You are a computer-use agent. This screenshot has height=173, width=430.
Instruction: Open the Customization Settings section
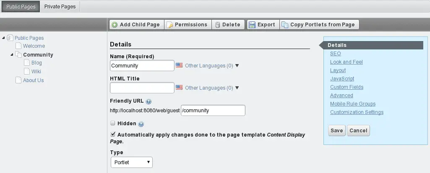tap(357, 112)
